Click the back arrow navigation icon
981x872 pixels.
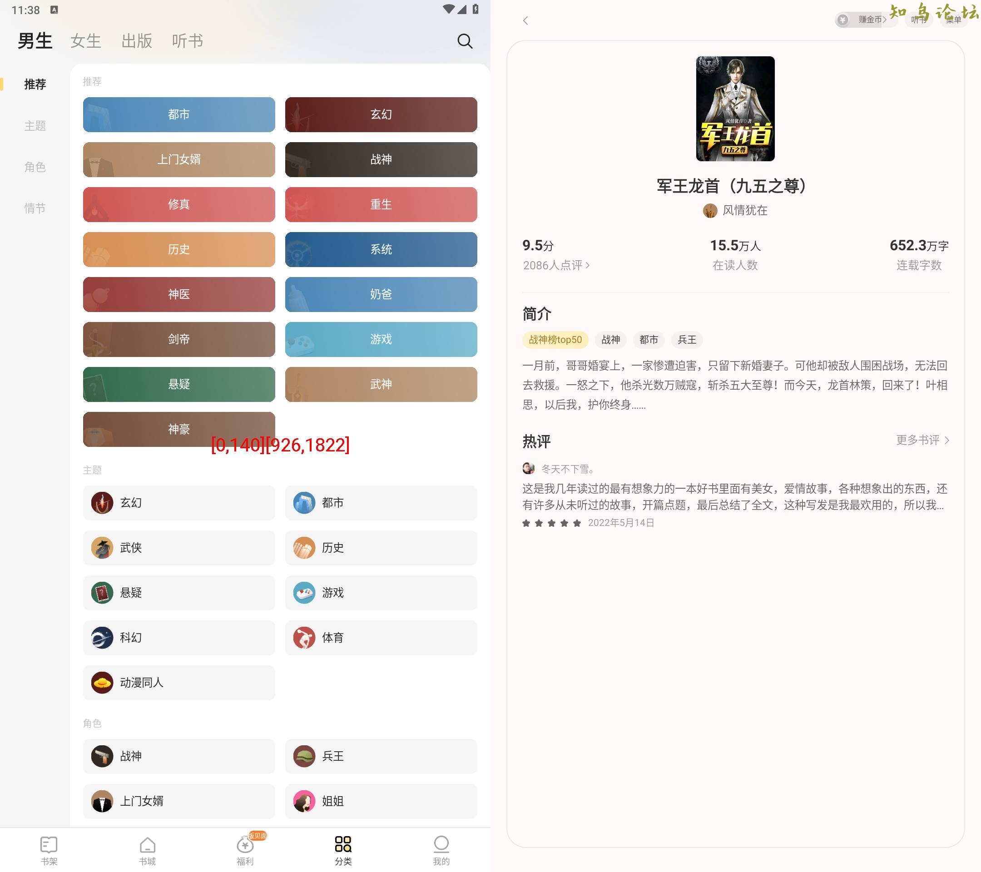click(x=525, y=20)
